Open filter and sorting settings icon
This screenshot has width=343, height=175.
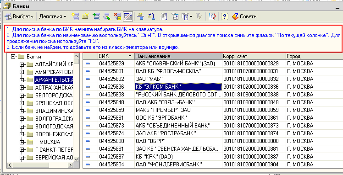(x=164, y=16)
